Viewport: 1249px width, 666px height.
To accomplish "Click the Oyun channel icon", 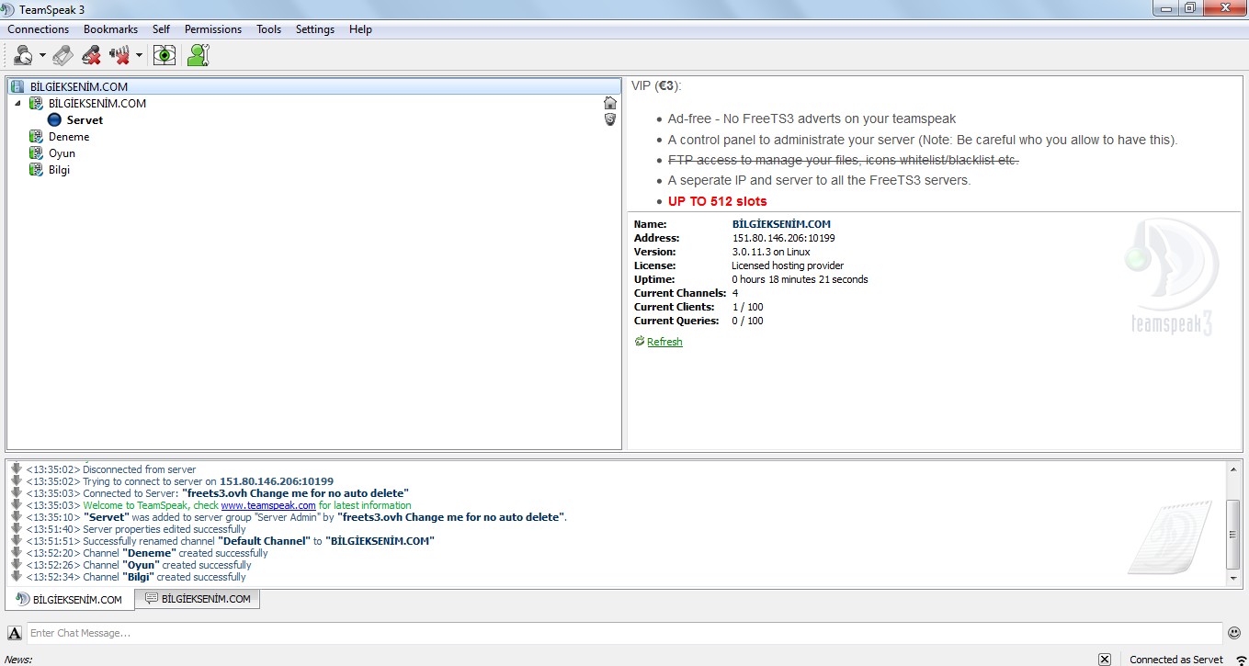I will (36, 152).
